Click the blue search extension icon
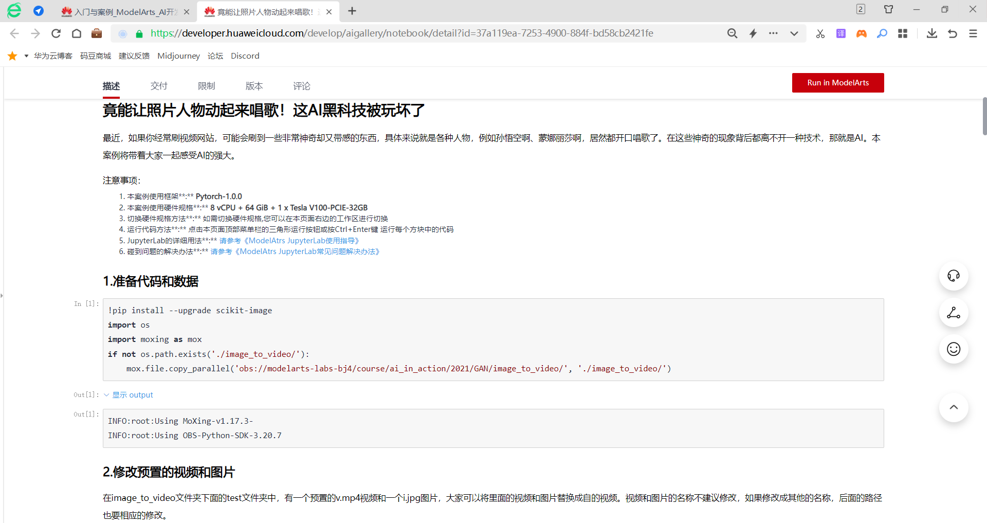The width and height of the screenshot is (987, 523). tap(882, 33)
